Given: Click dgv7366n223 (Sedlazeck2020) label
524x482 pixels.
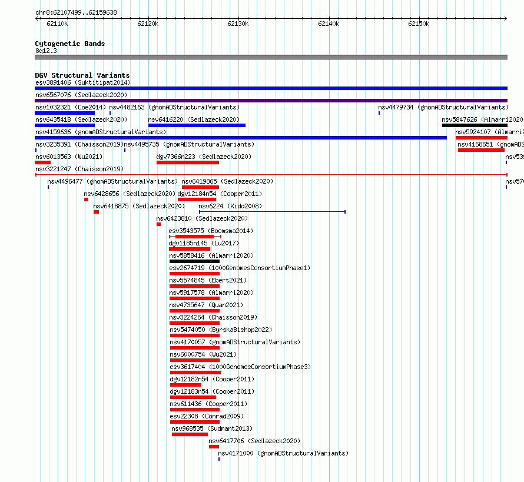Looking at the screenshot, I should coord(204,157).
